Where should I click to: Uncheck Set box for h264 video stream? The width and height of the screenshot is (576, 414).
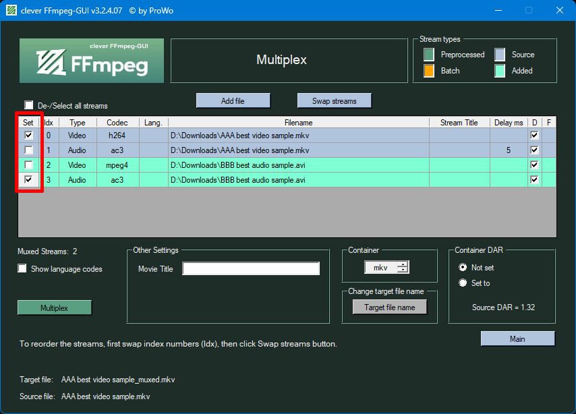(28, 135)
